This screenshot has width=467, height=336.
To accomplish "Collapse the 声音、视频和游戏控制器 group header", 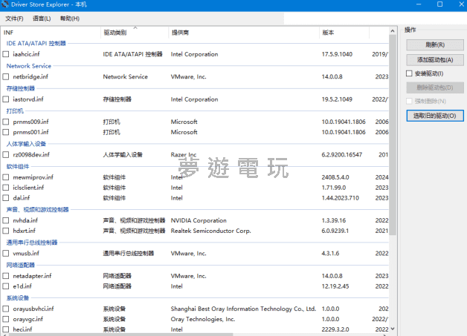I will (48, 209).
